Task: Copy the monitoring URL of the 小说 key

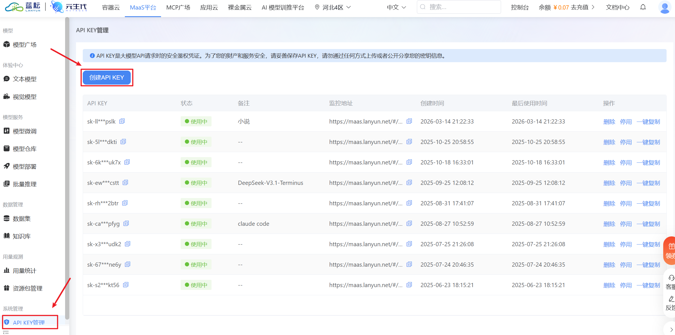Action: pyautogui.click(x=409, y=121)
